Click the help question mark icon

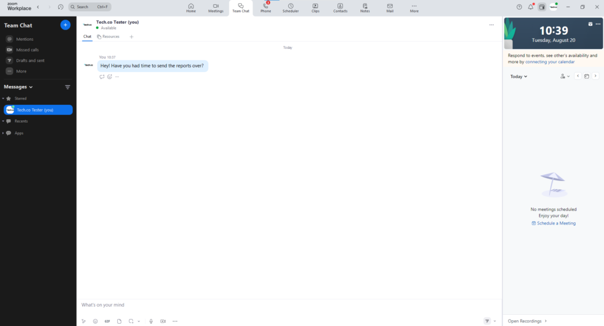click(519, 7)
